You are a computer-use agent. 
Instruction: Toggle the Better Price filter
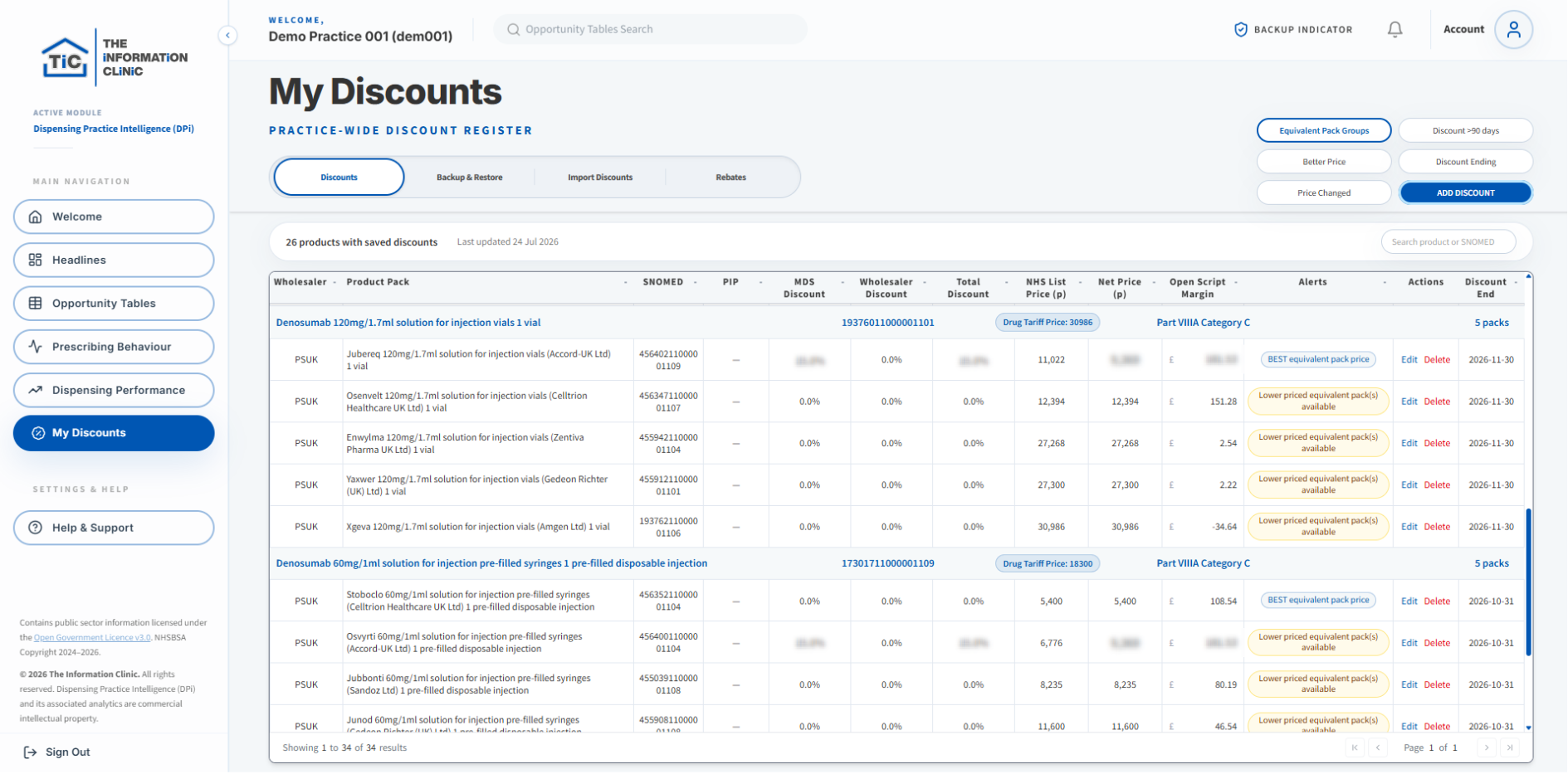tap(1324, 162)
